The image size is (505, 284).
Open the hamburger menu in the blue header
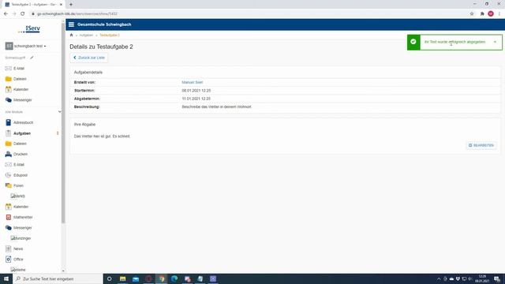(71, 24)
